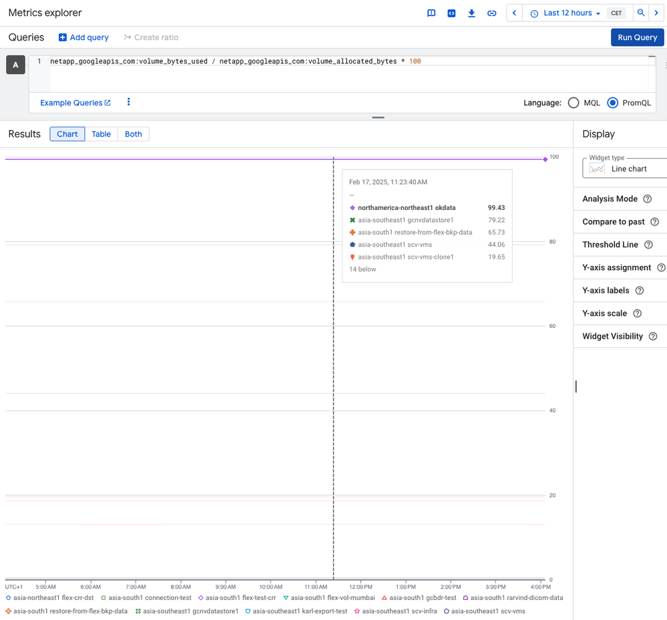The height and width of the screenshot is (620, 667).
Task: Switch to the Table results tab
Action: coord(101,134)
